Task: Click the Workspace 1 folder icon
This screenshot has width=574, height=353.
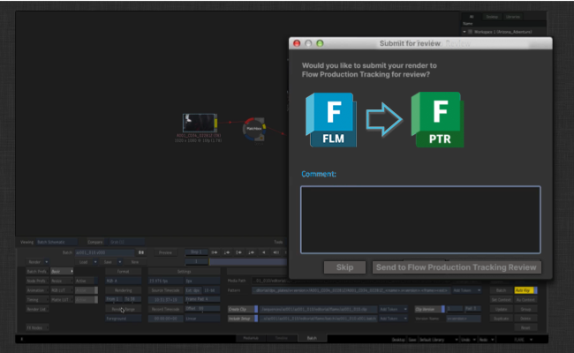Action: [x=471, y=32]
